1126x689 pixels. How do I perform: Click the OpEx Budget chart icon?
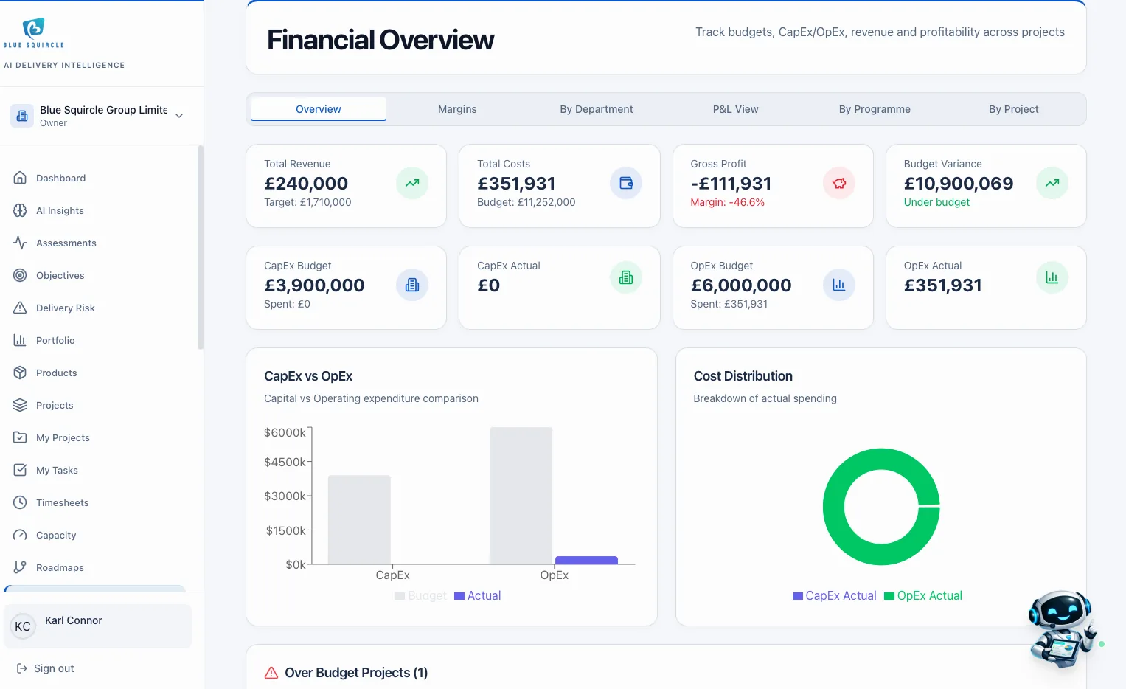tap(839, 285)
